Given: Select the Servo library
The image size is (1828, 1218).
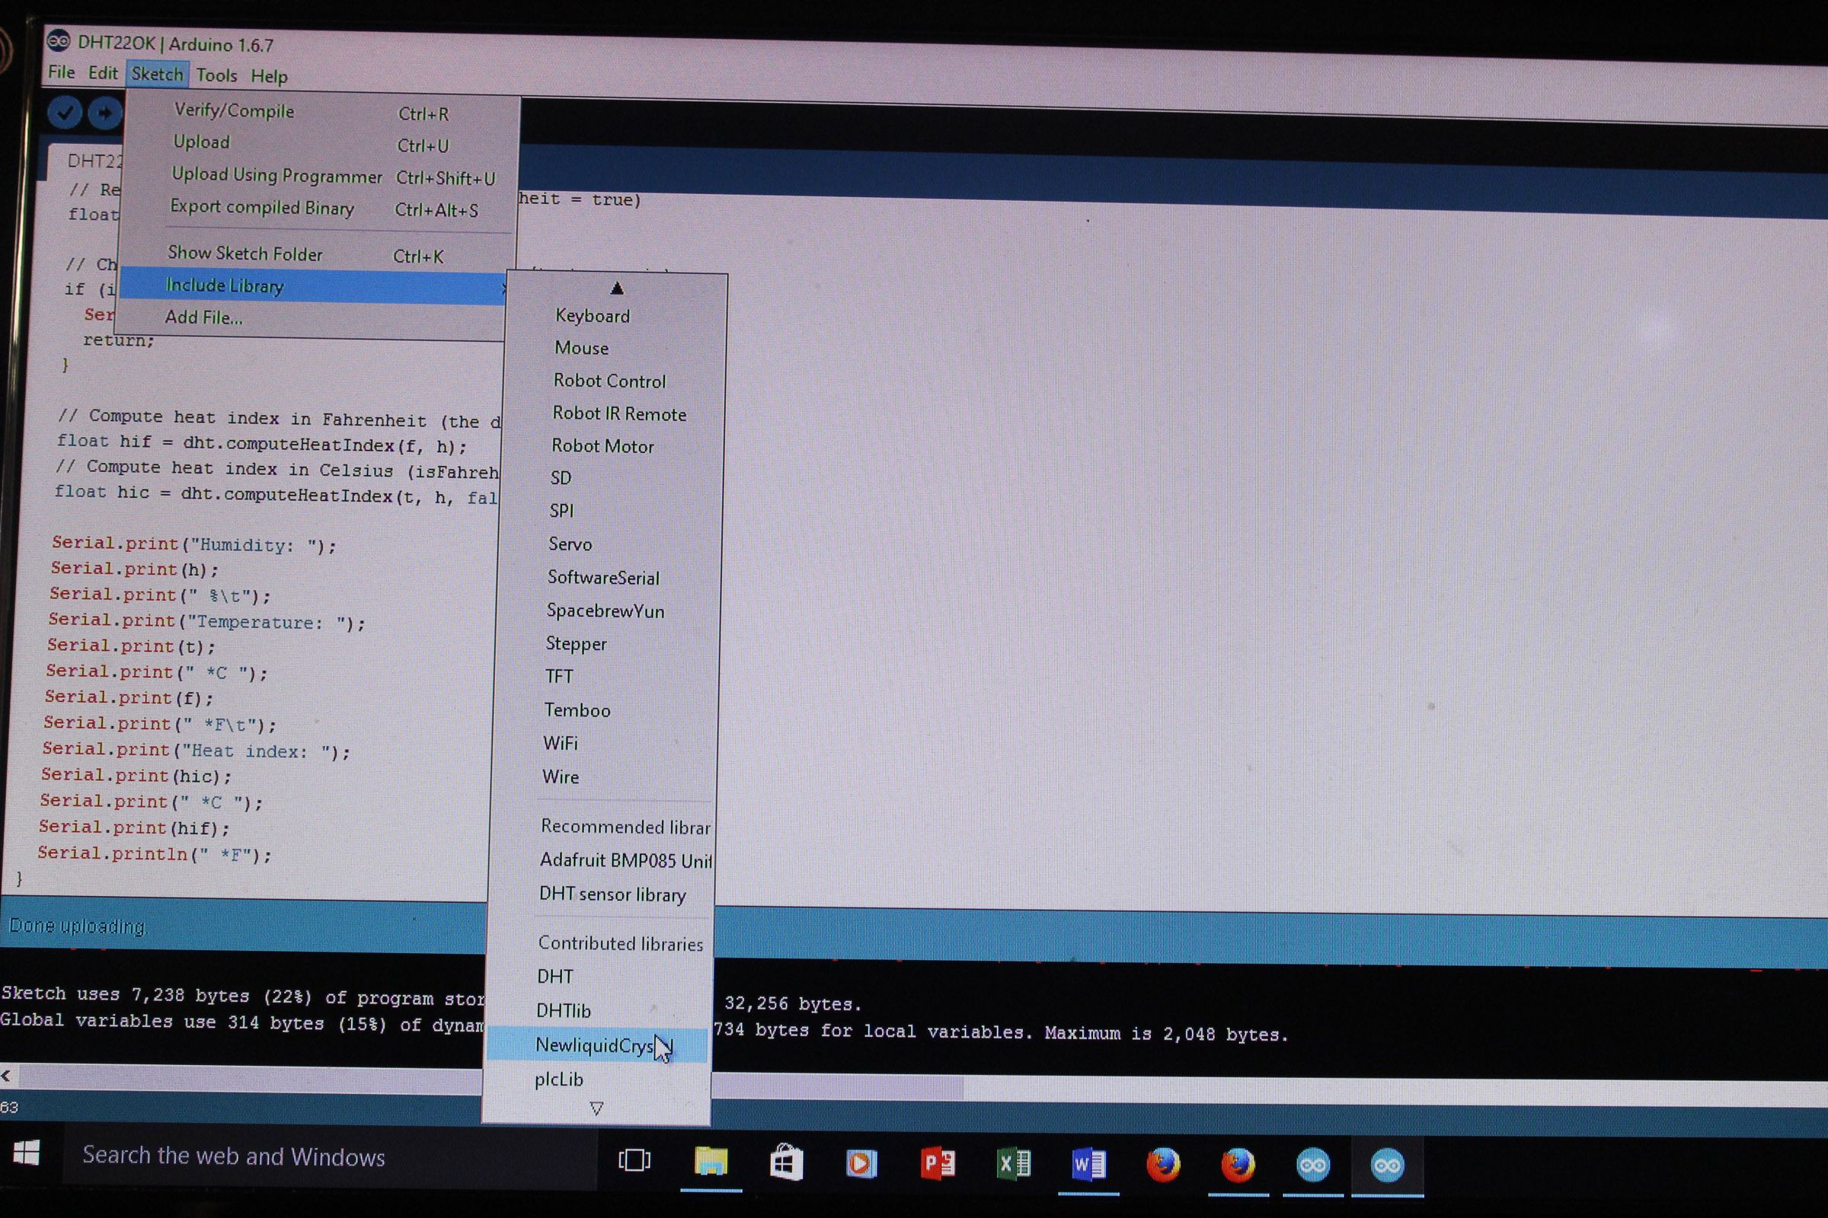Looking at the screenshot, I should (570, 544).
